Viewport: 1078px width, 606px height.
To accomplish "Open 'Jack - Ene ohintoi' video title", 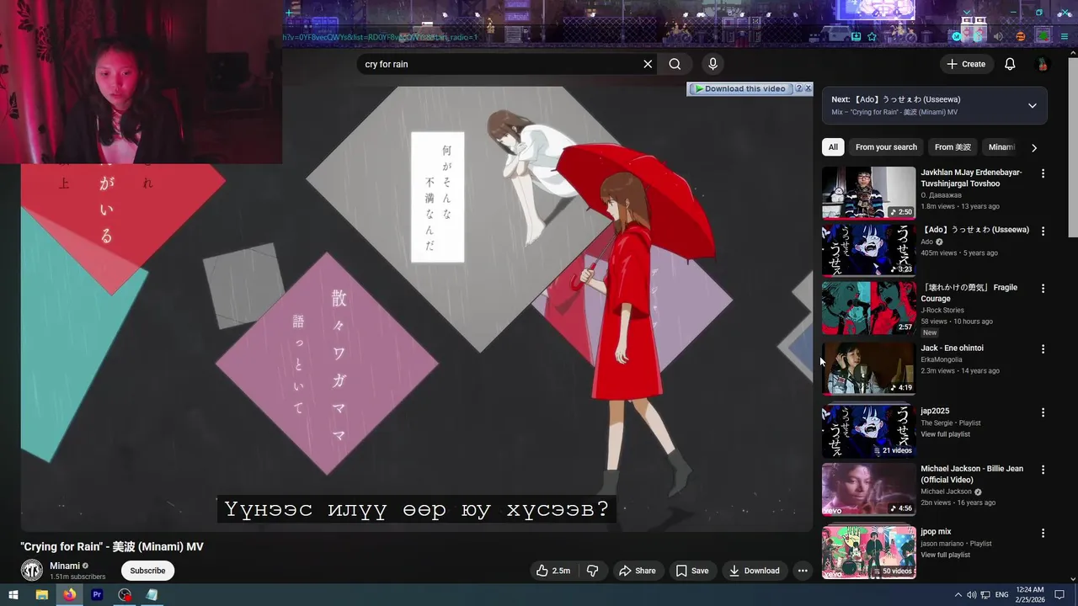I will 952,348.
